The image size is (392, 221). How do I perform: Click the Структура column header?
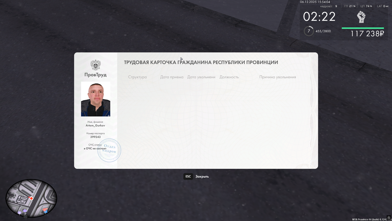[x=138, y=77]
